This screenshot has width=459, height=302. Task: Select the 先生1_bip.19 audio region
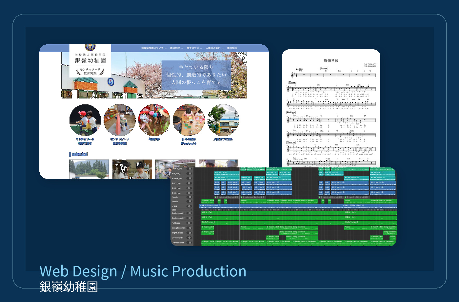point(350,183)
